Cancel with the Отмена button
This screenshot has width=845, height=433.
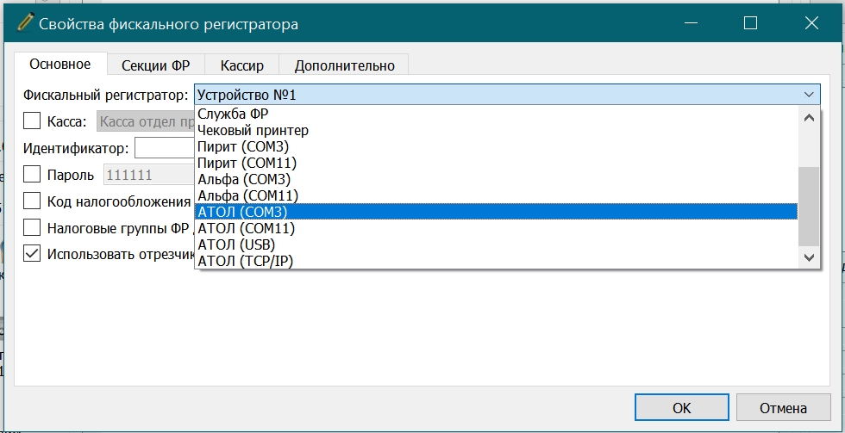point(784,408)
